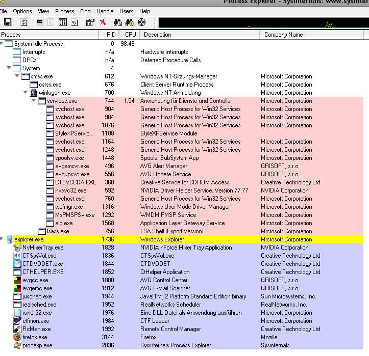Click the avgemc.exe AVG icon
The image size is (369, 356).
[x=17, y=288]
